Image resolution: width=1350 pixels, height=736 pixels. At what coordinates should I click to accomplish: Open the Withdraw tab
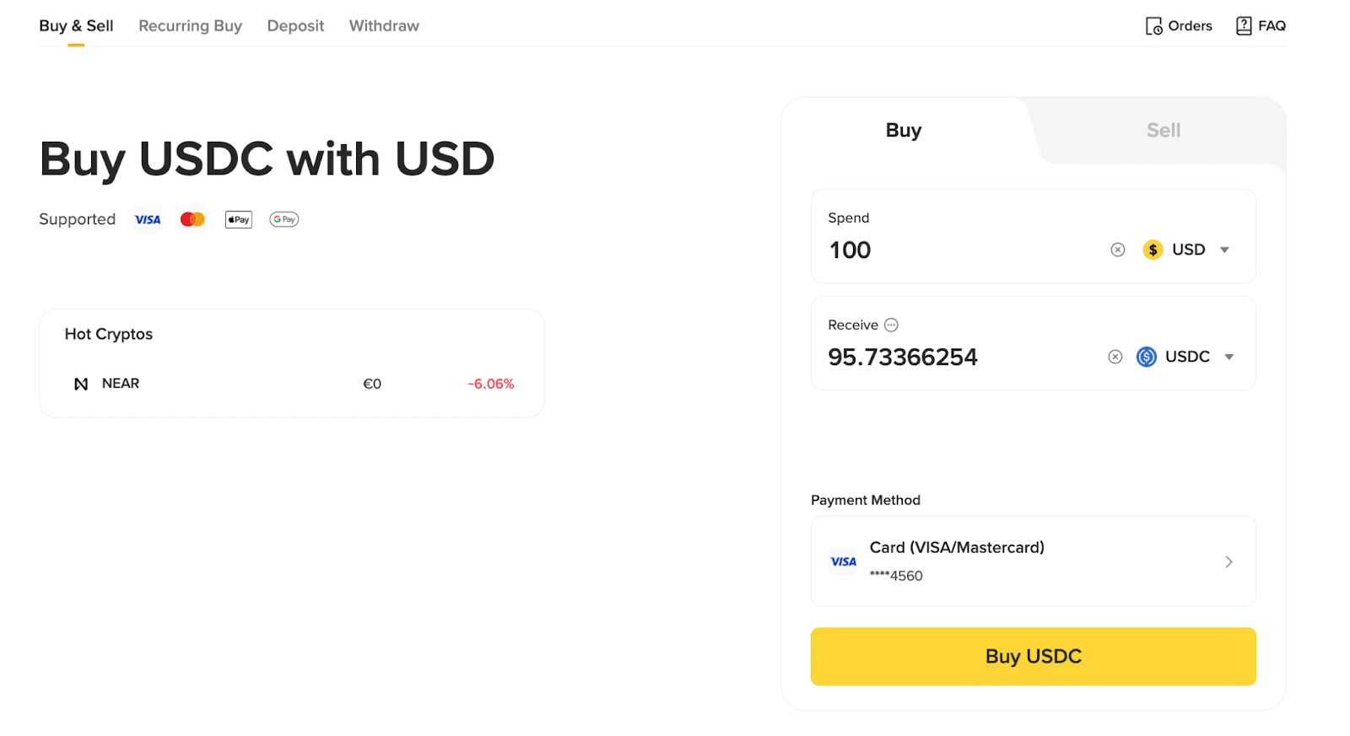pos(384,26)
